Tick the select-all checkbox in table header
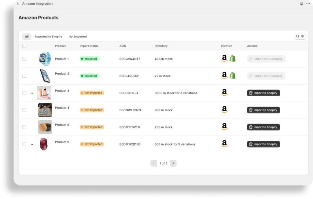 (24, 46)
